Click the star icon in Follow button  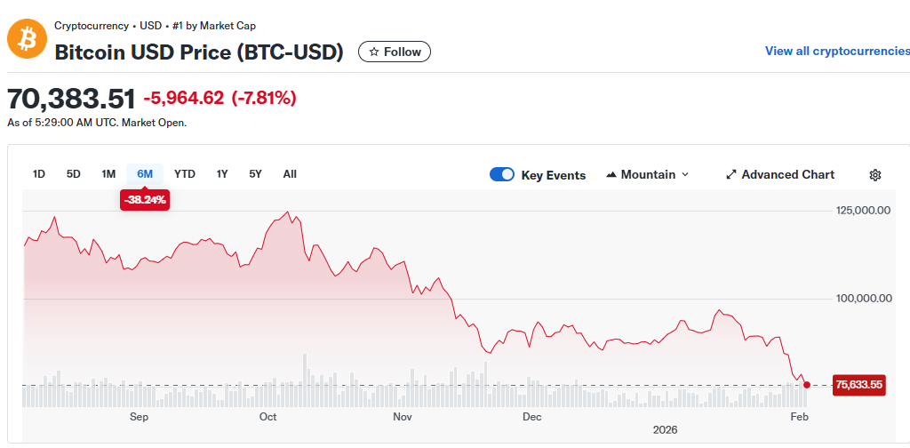[x=374, y=52]
